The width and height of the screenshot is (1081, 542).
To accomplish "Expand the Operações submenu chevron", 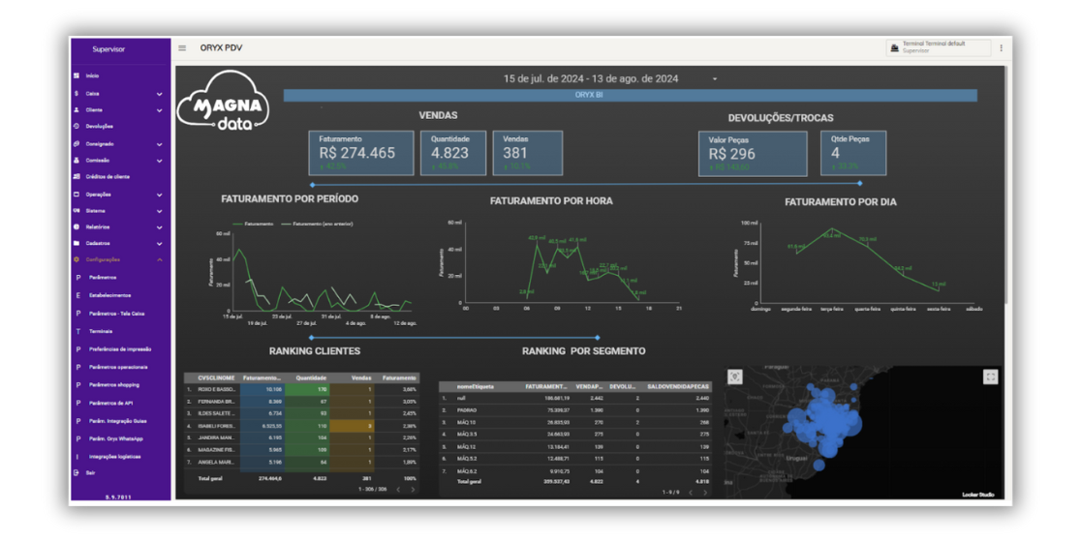I will click(159, 195).
